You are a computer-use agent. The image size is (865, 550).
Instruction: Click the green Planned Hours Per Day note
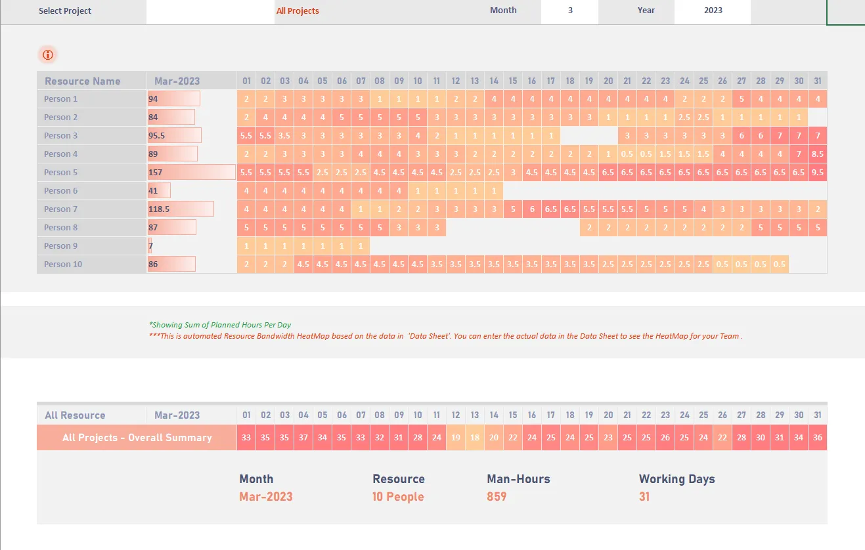click(x=220, y=325)
